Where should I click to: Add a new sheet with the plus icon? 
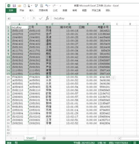[44, 138]
